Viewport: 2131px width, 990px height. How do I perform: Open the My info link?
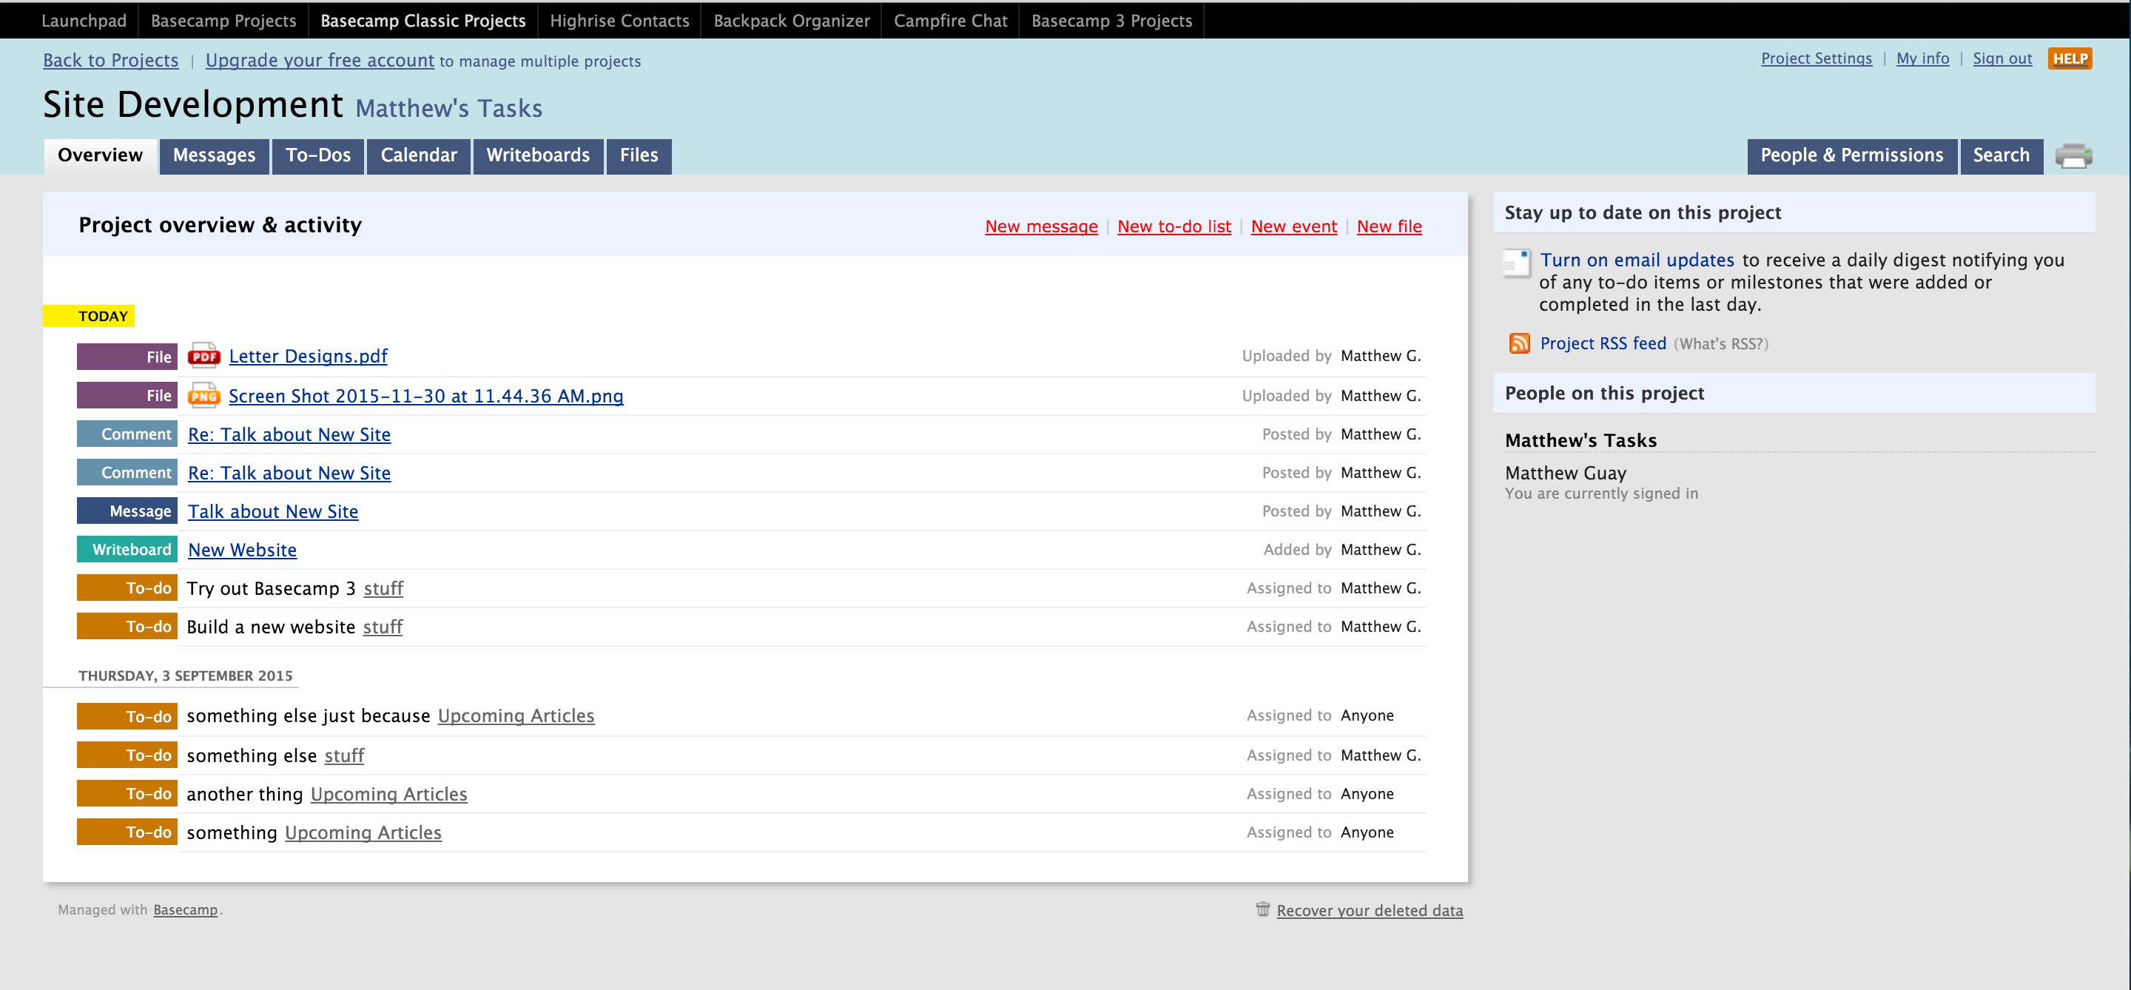point(1922,58)
